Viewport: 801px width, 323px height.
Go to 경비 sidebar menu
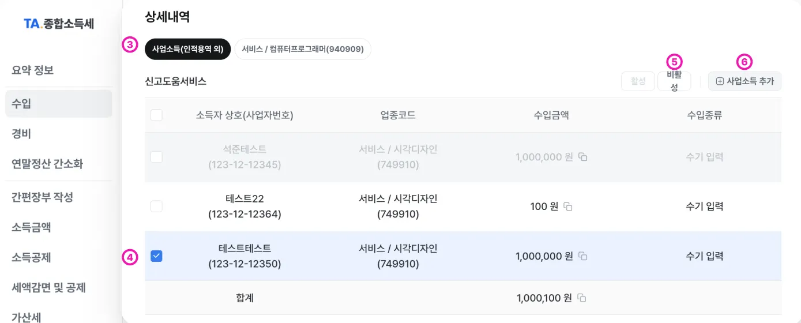[21, 134]
